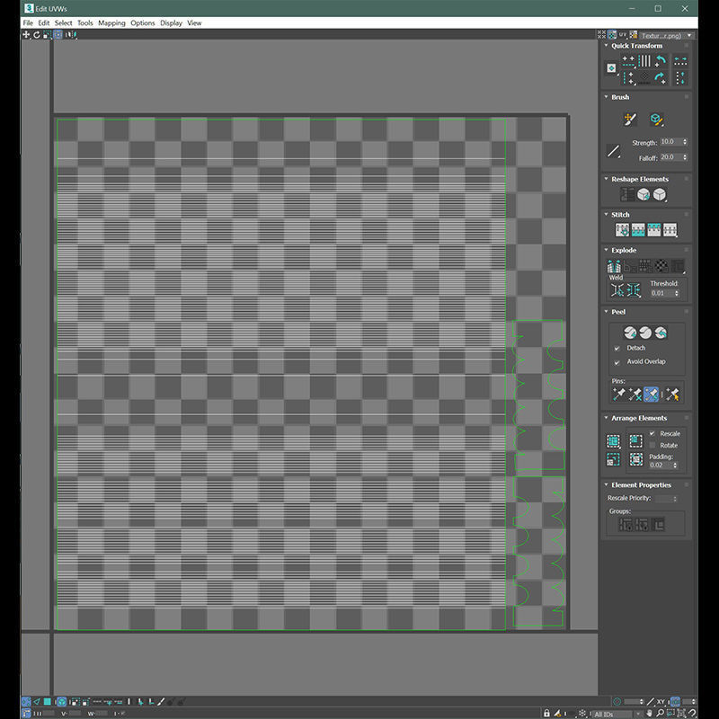Screen dimensions: 719x719
Task: Click Rescale Elements icon in Arrange Elements
Action: coord(613,459)
